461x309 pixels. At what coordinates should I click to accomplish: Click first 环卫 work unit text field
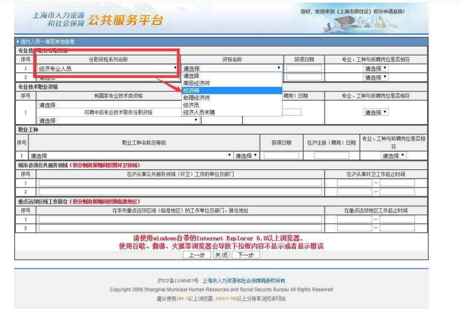click(180, 183)
